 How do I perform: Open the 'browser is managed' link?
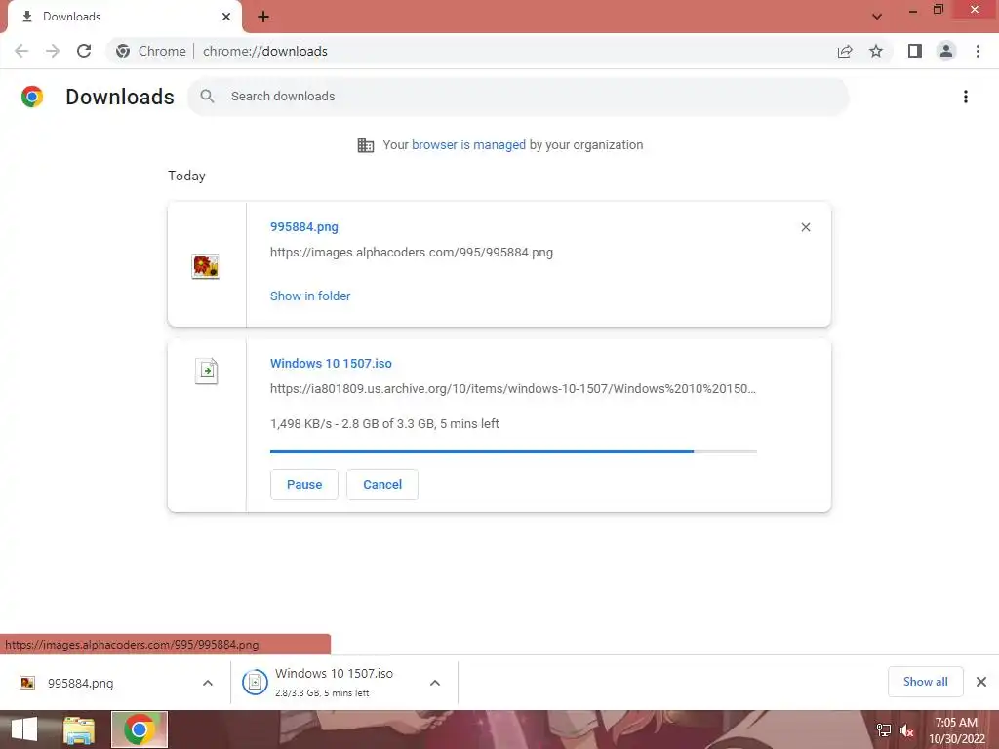point(468,145)
